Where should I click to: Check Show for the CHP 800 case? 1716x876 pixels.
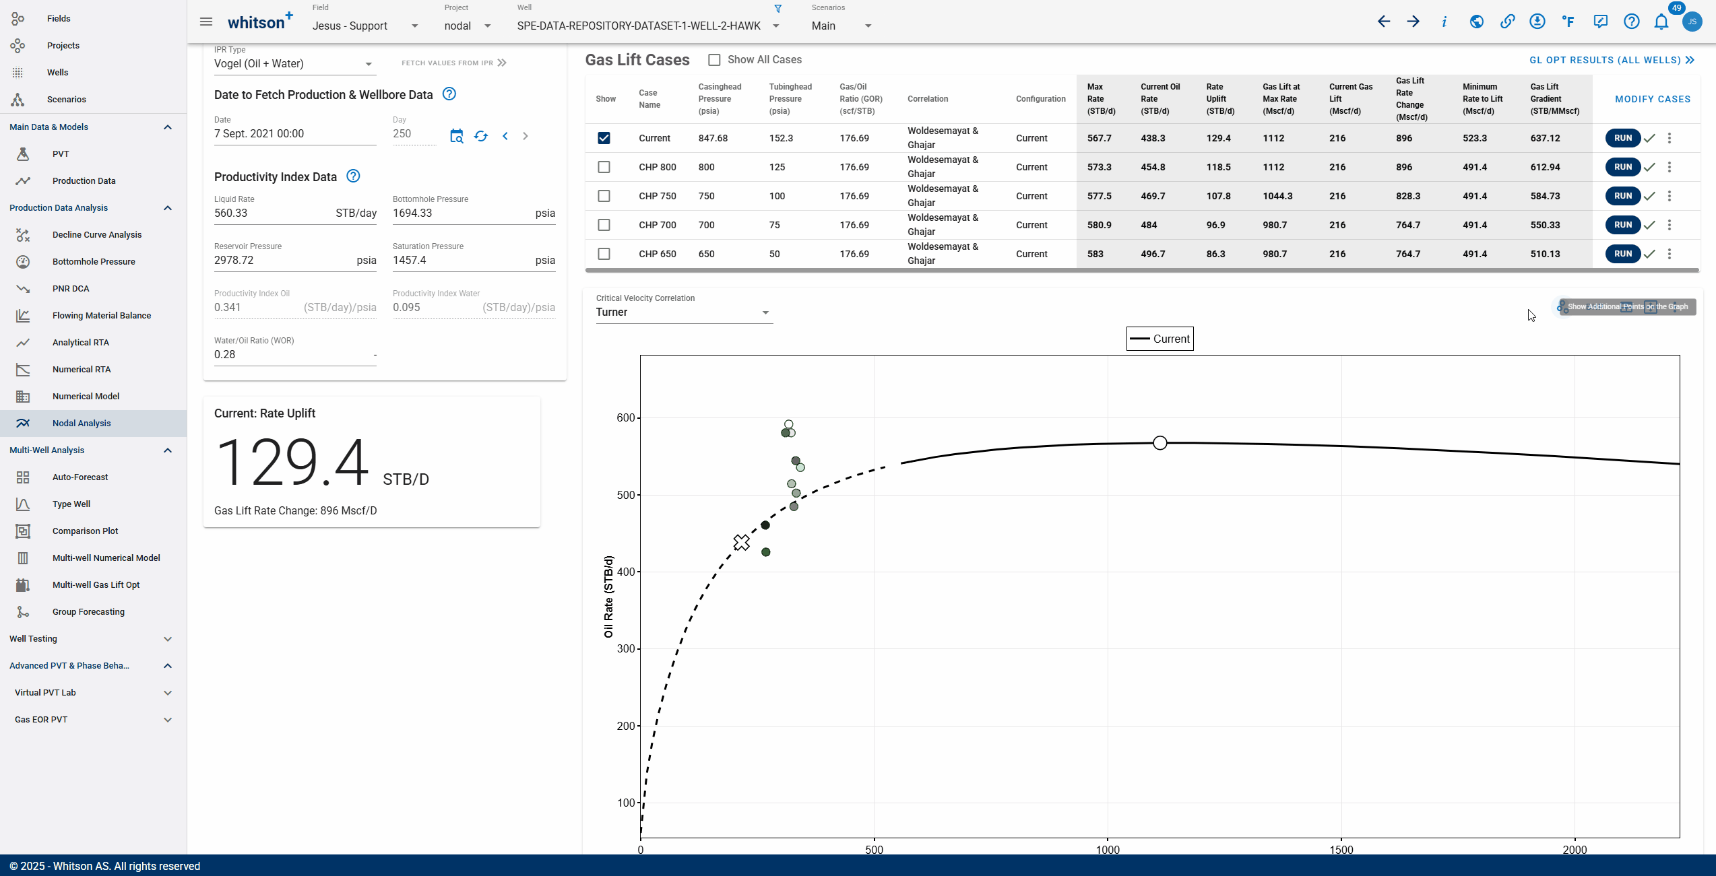pyautogui.click(x=604, y=167)
